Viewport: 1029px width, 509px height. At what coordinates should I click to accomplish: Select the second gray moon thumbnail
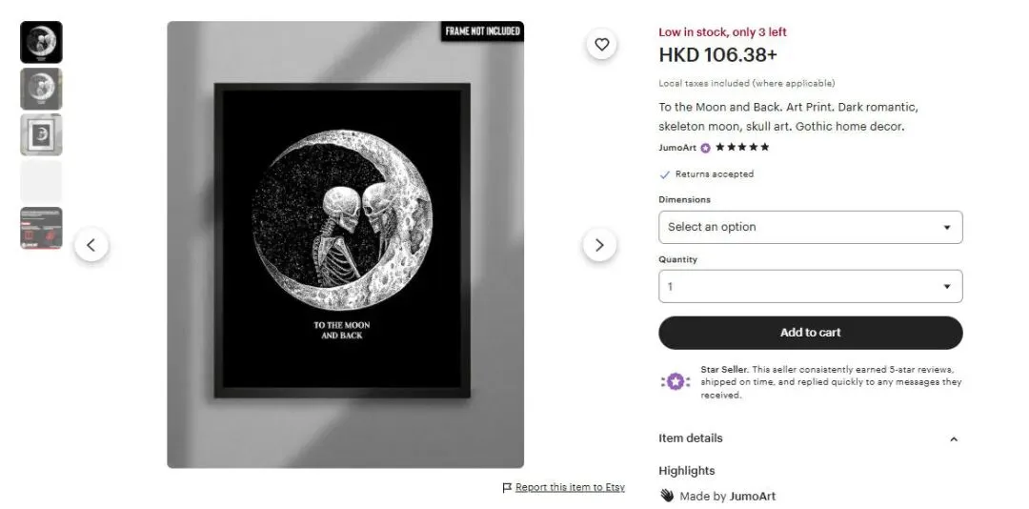41,89
